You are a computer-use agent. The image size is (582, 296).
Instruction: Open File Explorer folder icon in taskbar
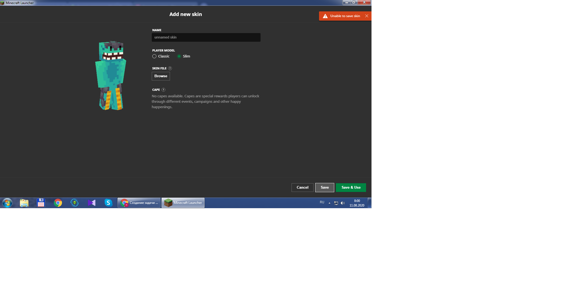[x=24, y=203]
